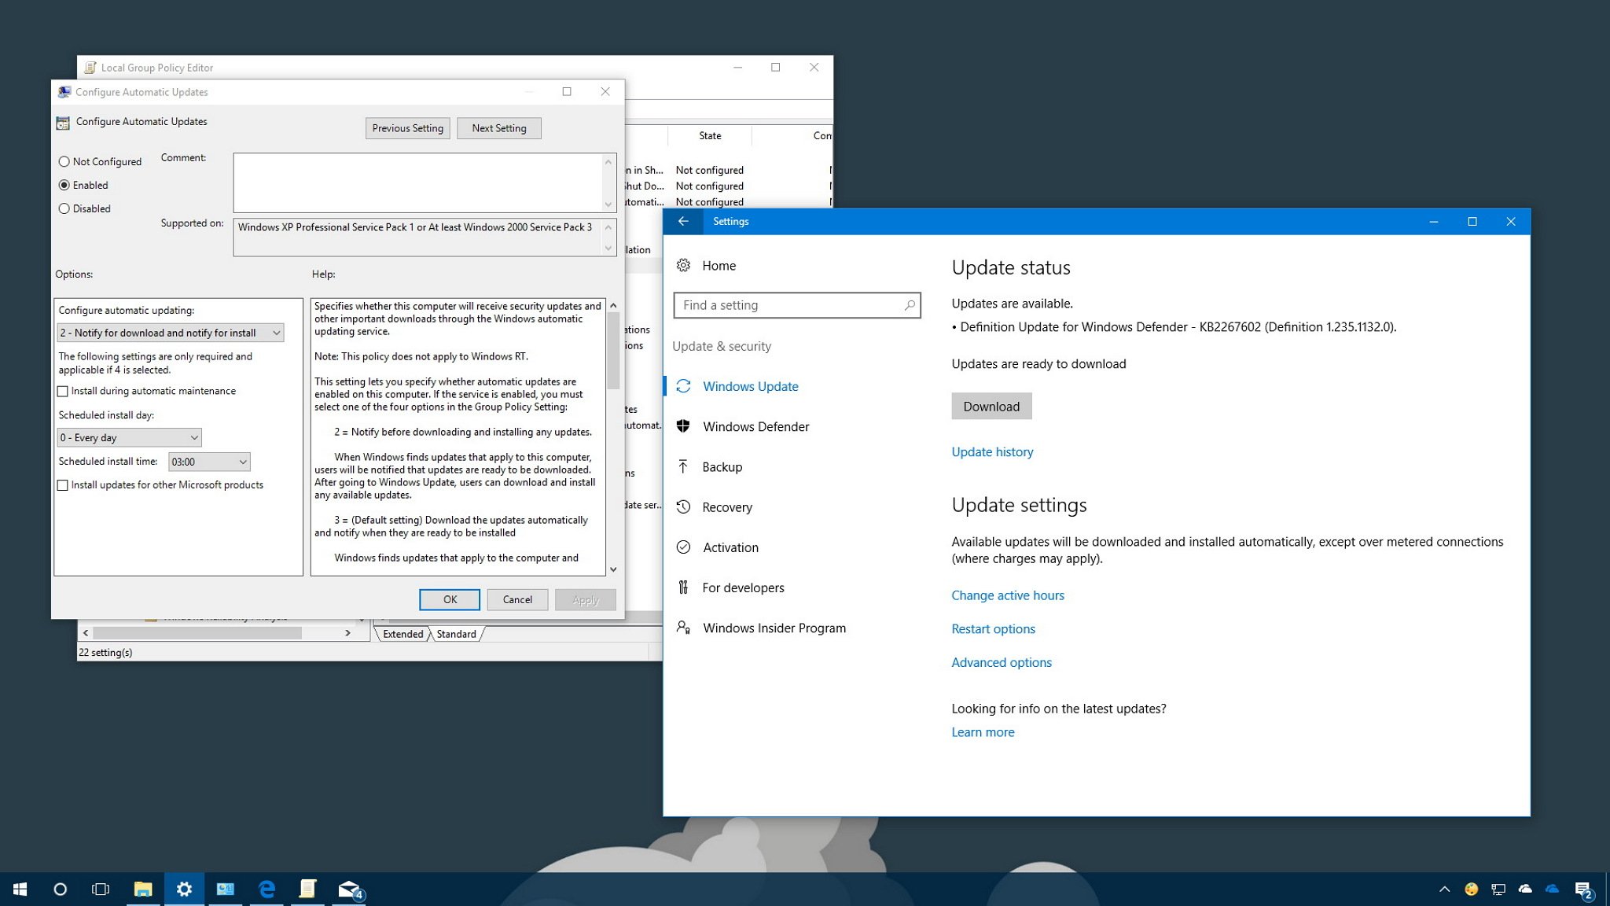Click the Recovery sidebar icon
This screenshot has width=1610, height=906.
click(686, 506)
